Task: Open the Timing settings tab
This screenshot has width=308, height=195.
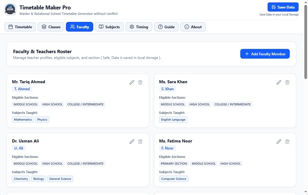Action: click(x=139, y=27)
